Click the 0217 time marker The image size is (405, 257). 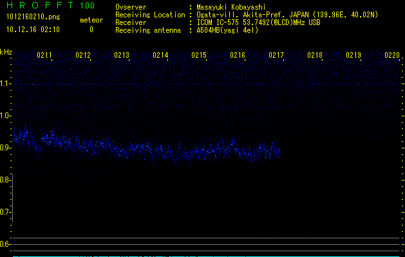click(276, 55)
